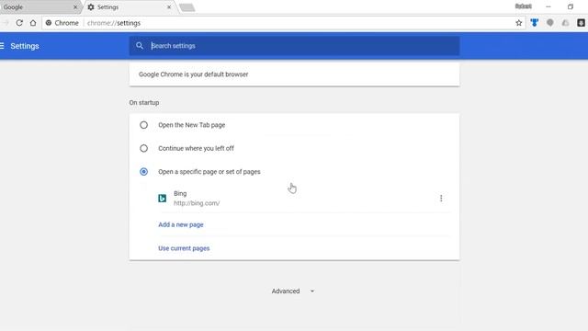Click the Bing startup page entry
The image size is (588, 331).
[304, 199]
